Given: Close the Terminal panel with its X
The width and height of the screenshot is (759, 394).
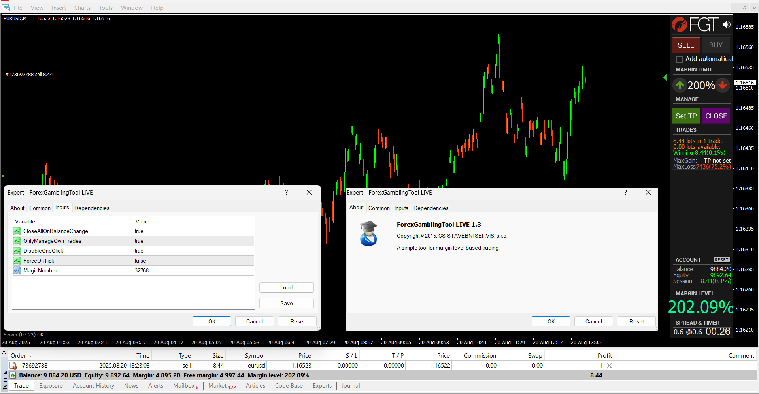Looking at the screenshot, I should pyautogui.click(x=4, y=353).
